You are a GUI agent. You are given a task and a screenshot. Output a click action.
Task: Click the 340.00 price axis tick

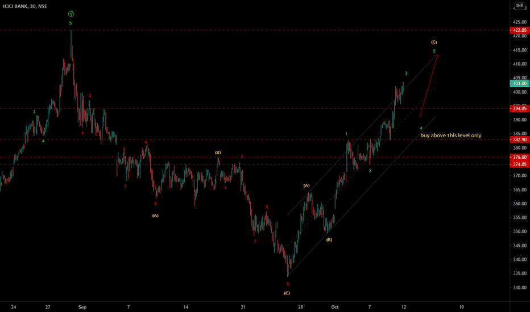(x=520, y=259)
